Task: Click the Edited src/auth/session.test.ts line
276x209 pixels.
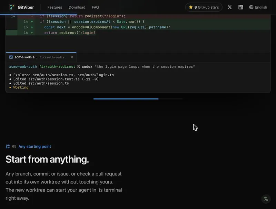Action: point(54,79)
